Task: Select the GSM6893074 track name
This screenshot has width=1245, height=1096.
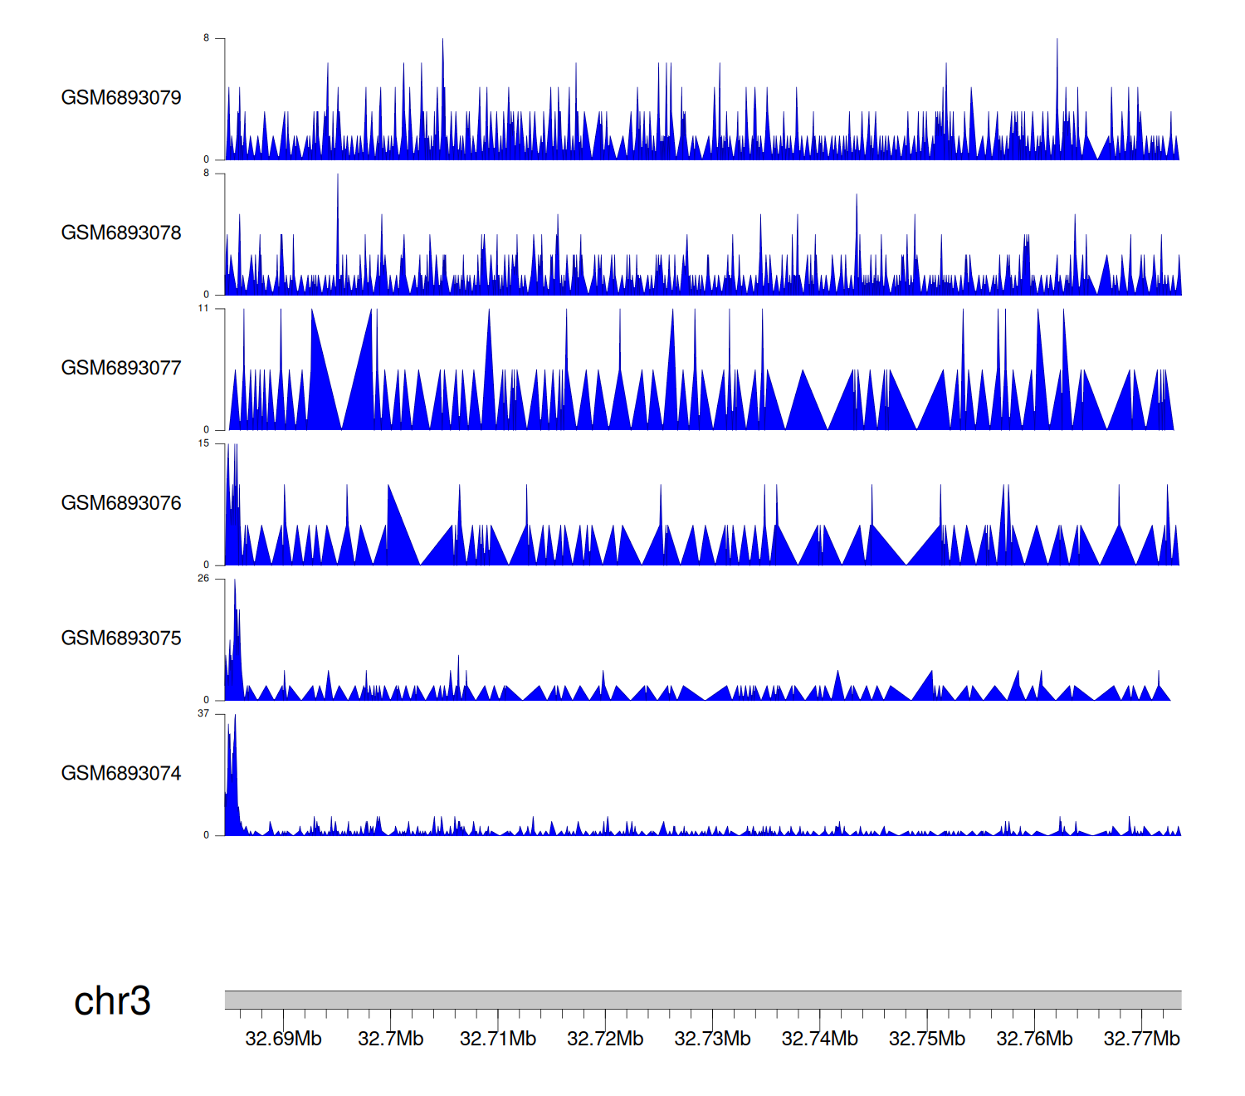Action: click(121, 774)
